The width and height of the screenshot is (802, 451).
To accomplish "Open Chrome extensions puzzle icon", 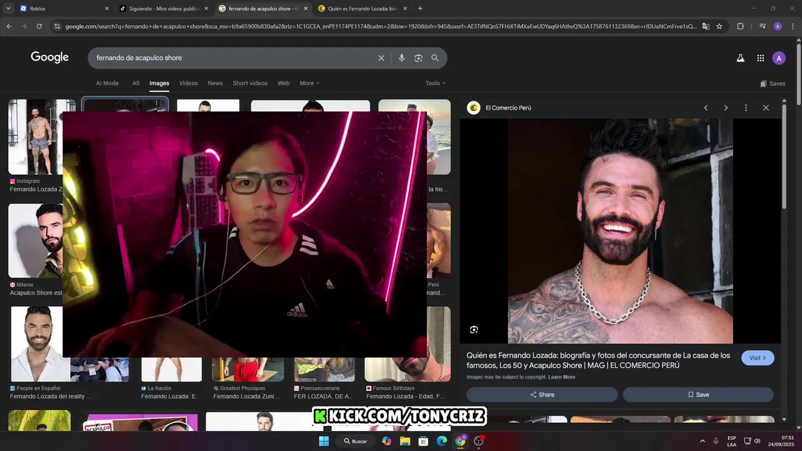I will point(740,26).
